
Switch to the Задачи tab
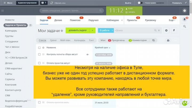[x=44, y=20]
